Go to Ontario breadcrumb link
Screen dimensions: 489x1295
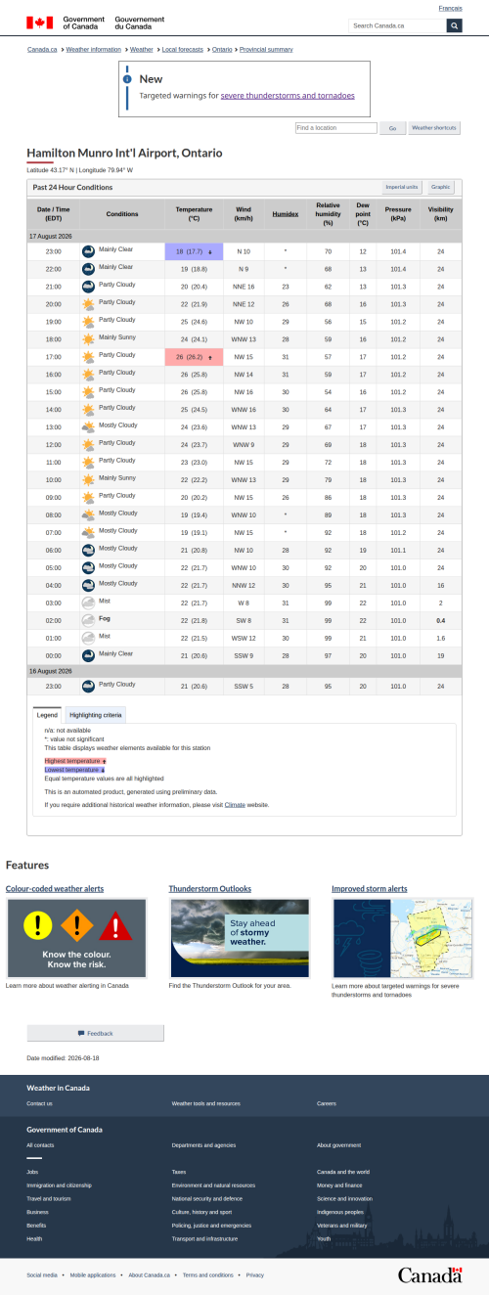[x=222, y=49]
